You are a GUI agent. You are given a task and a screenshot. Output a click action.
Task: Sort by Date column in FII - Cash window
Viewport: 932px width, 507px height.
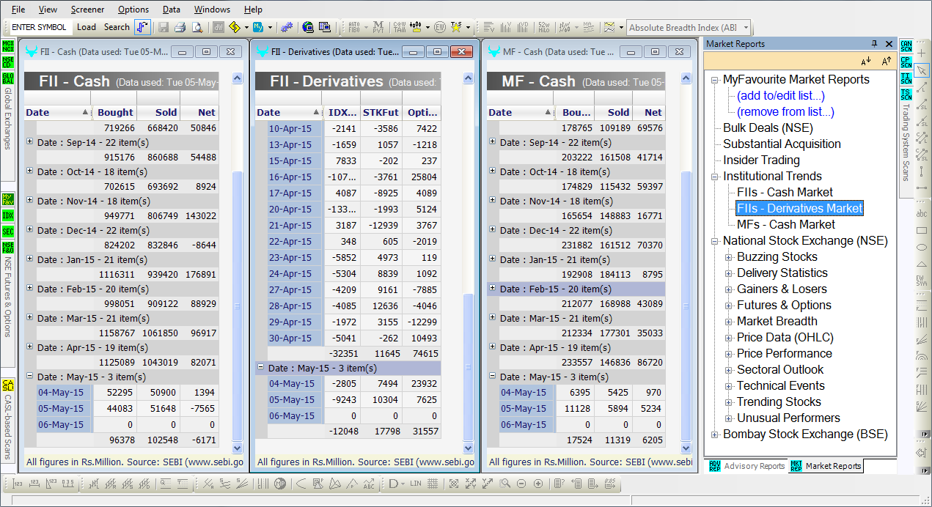(57, 113)
